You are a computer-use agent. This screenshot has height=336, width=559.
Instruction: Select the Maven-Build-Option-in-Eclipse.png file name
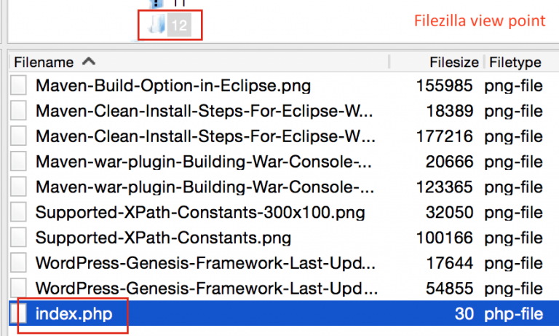click(173, 87)
